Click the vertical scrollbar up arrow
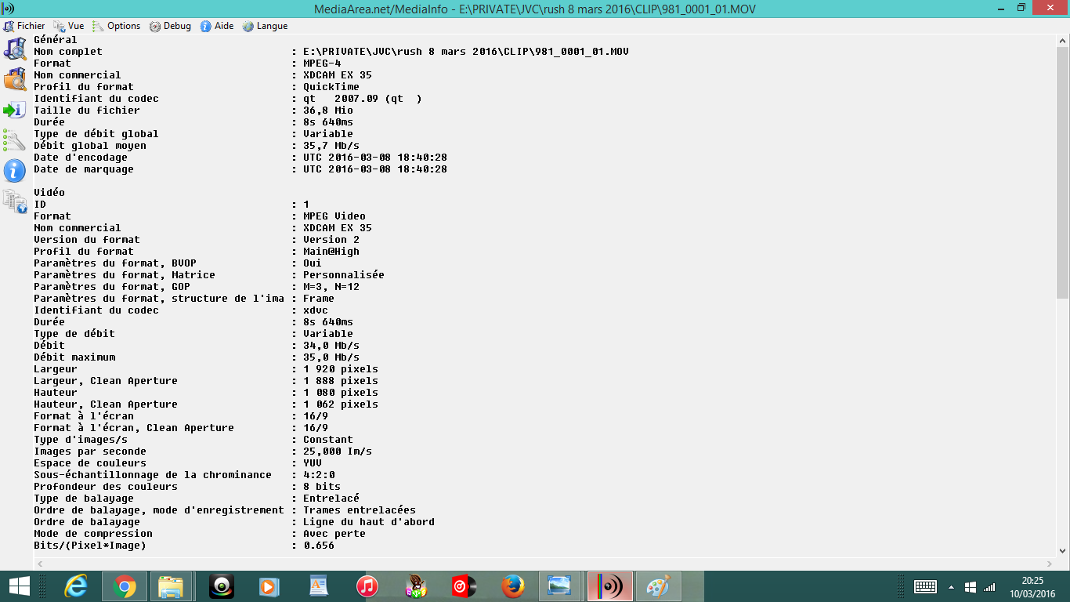The height and width of the screenshot is (602, 1070). (x=1062, y=42)
